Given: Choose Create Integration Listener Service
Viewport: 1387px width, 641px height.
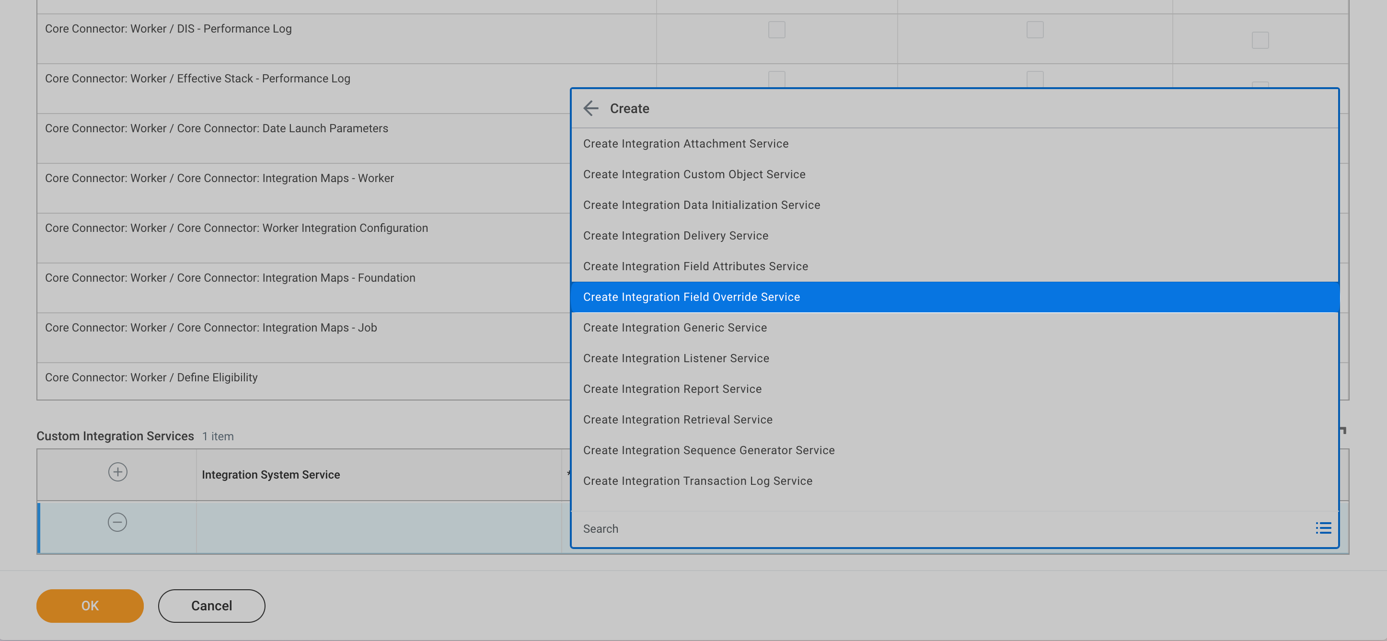Looking at the screenshot, I should point(676,358).
